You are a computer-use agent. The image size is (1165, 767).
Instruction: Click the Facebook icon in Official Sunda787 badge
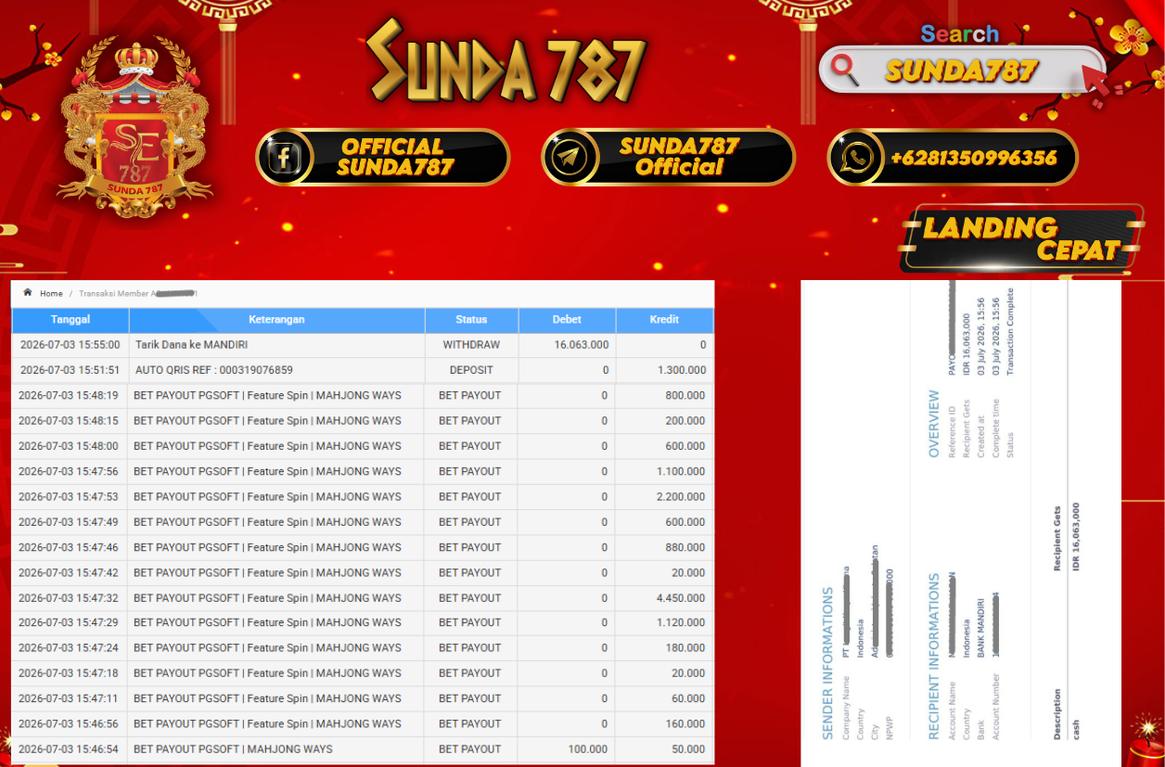(284, 157)
